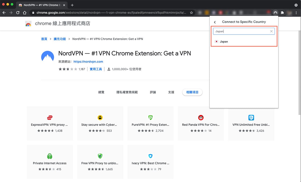
Task: Open the ExpressVPN extension icon
Action: [x=49, y=117]
